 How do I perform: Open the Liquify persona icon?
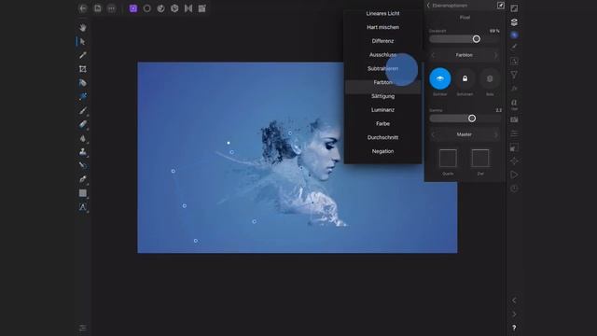coord(161,8)
